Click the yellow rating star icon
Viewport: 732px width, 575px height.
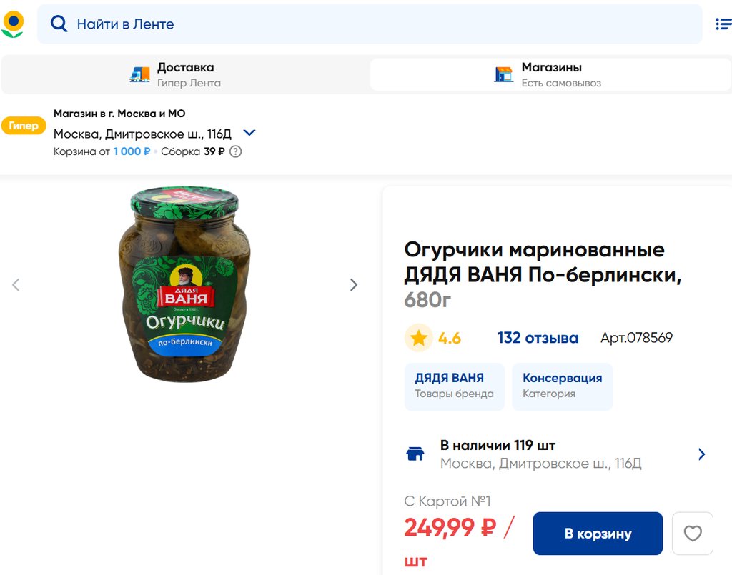(419, 338)
